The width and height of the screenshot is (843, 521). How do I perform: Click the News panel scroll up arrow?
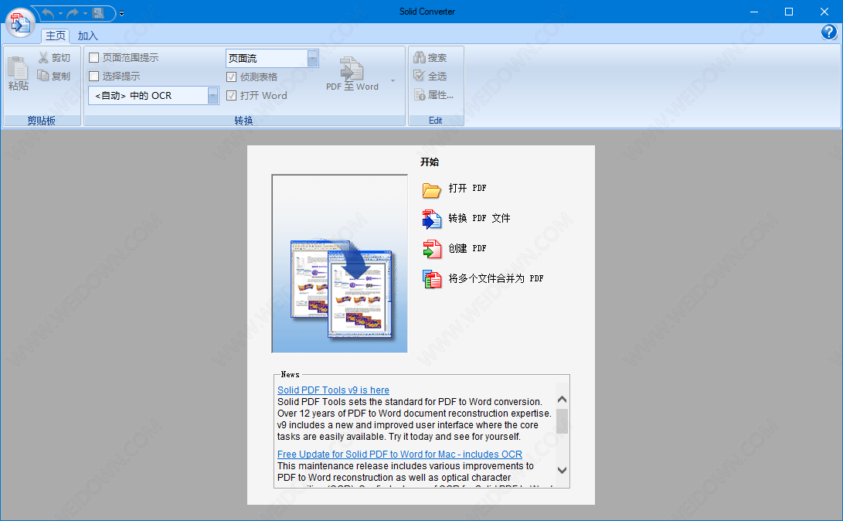pyautogui.click(x=562, y=399)
